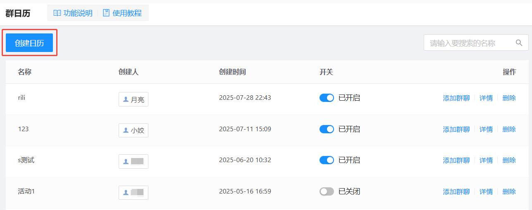The width and height of the screenshot is (532, 210).
Task: Open 详情 for the 123 calendar
Action: (x=486, y=129)
